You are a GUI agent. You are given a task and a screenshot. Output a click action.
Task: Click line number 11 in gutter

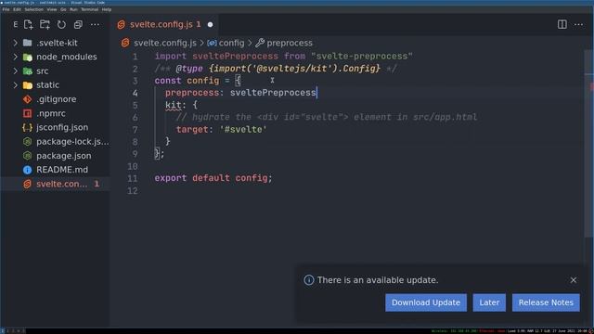tap(133, 178)
